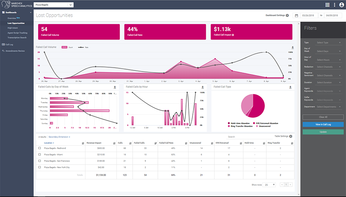The image size is (346, 197).
Task: Open the Day of Week filter dropdown
Action: point(329,51)
